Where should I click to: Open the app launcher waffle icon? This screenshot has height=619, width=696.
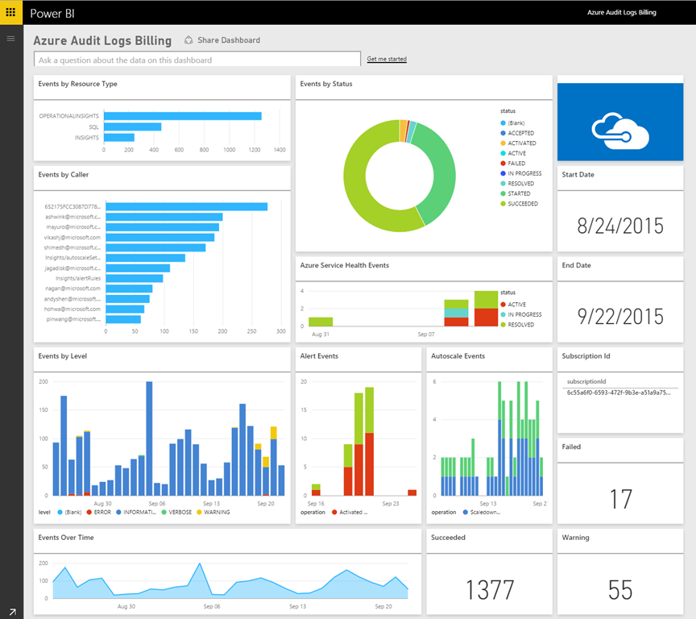tap(11, 12)
